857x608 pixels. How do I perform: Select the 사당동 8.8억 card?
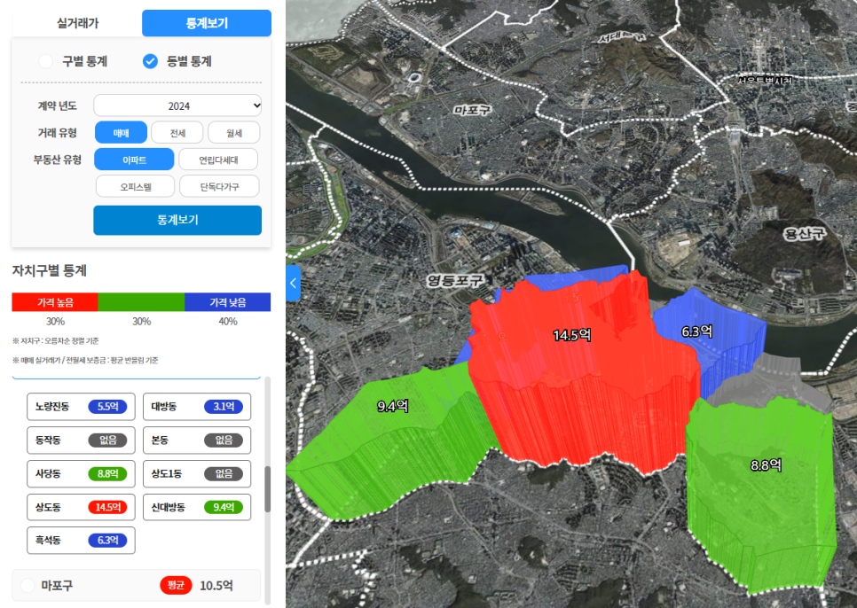[81, 474]
